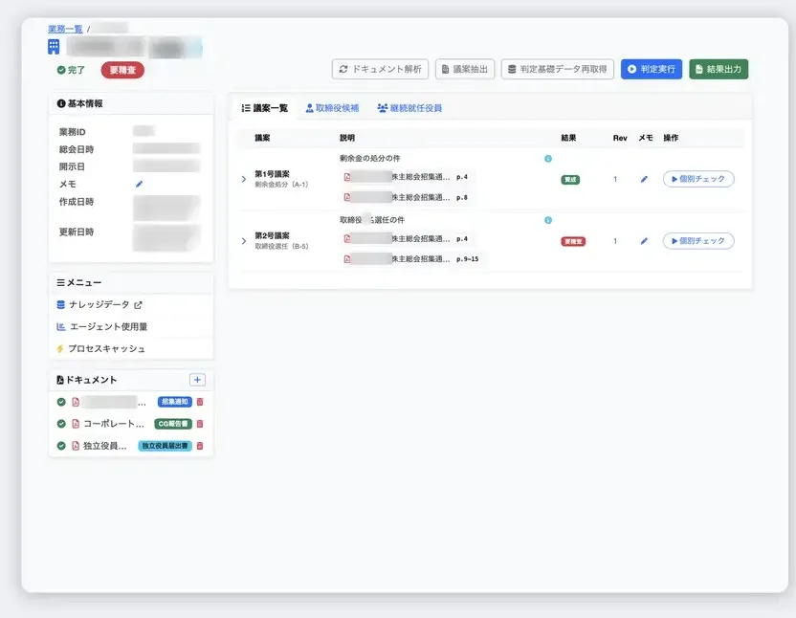Open 第1号議案 PDF link with p.4
This screenshot has width=796, height=618.
(x=408, y=177)
